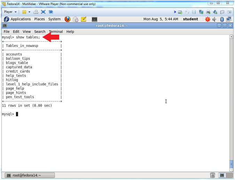The width and height of the screenshot is (235, 180).
Task: Click the 'accounts' table name
Action: [14, 54]
